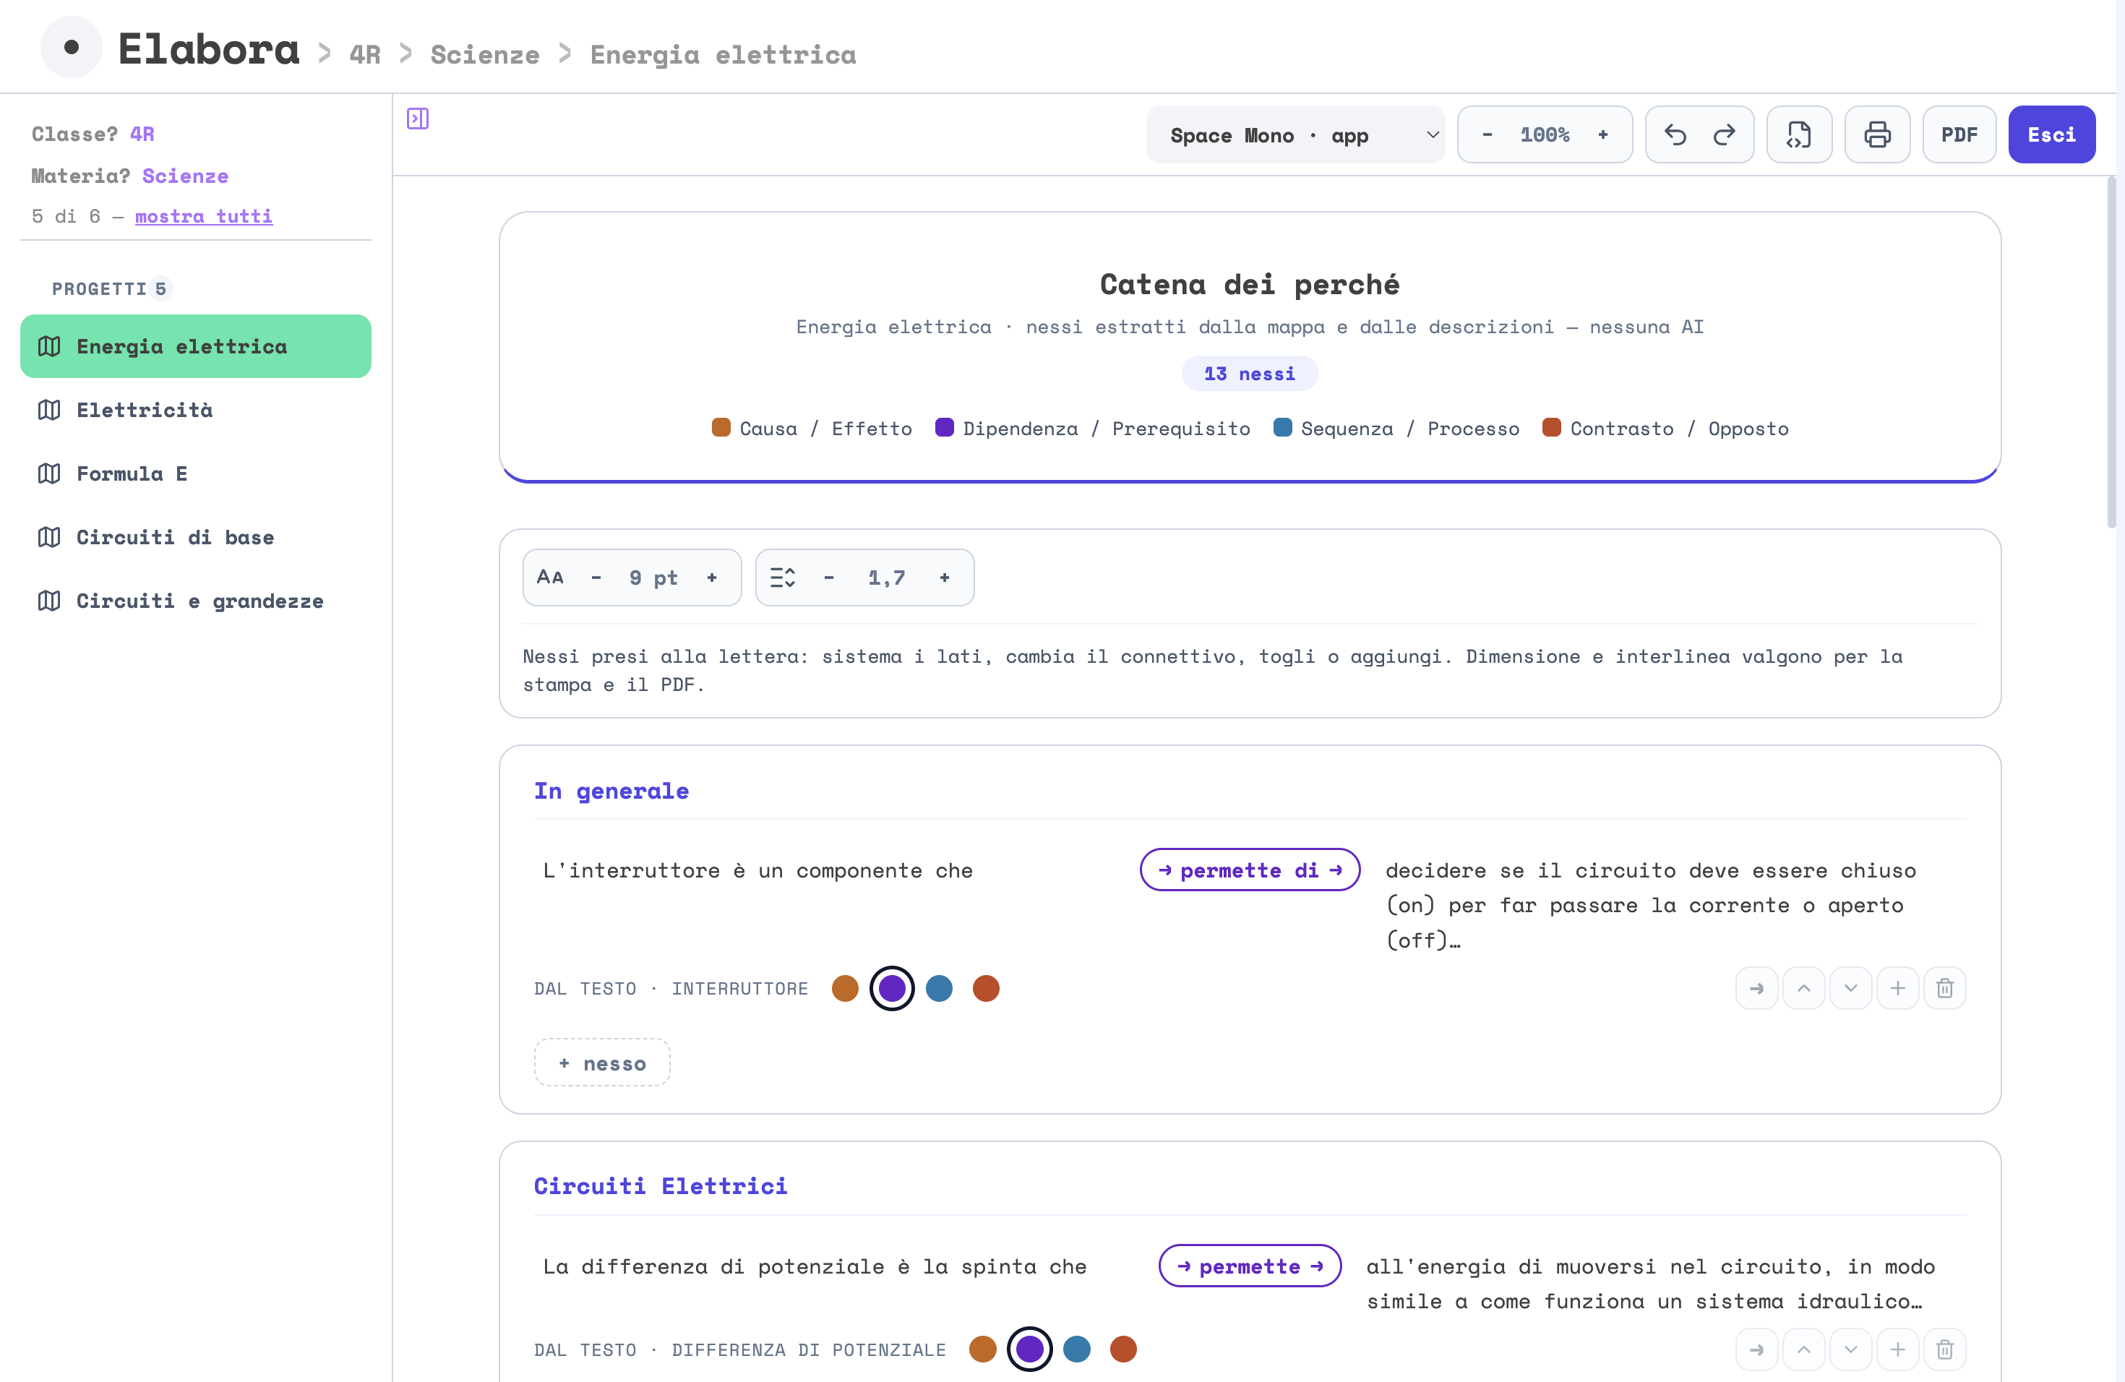This screenshot has width=2125, height=1382.
Task: Edit the text 'L'interruttore è un componente che'
Action: [x=757, y=870]
